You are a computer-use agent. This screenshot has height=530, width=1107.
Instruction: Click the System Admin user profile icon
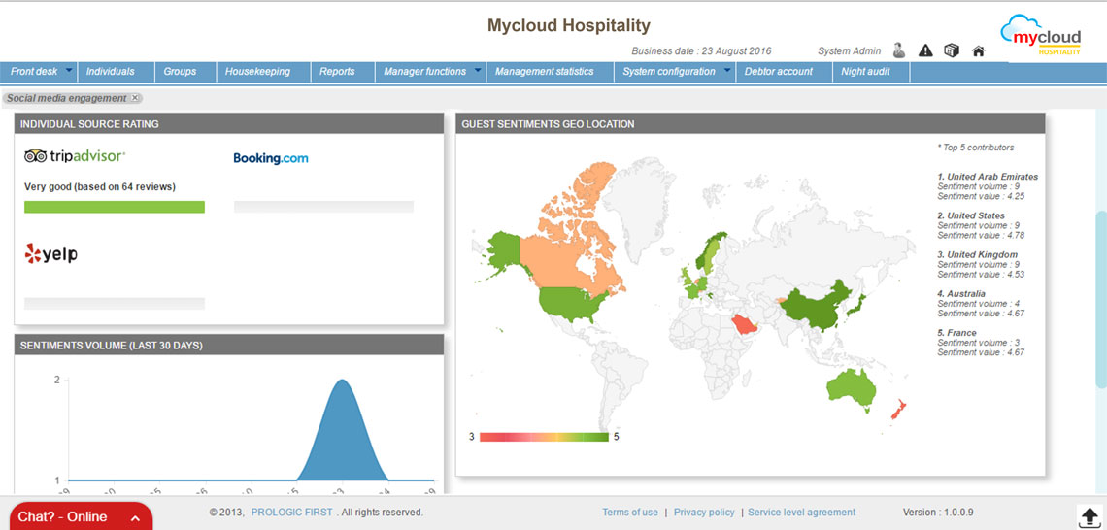tap(899, 50)
